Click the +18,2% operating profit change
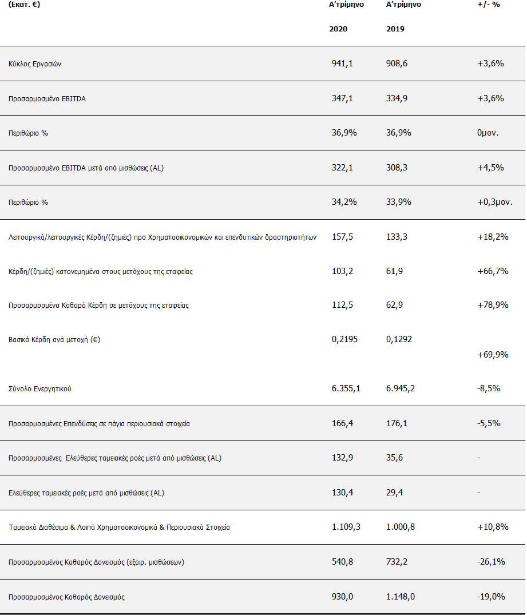The image size is (527, 615). pos(493,237)
